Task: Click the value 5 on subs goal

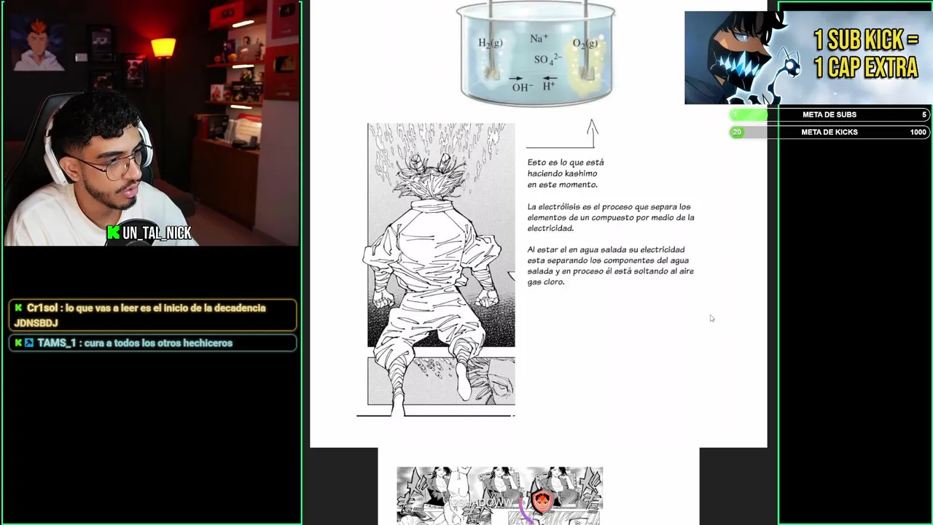Action: click(924, 114)
